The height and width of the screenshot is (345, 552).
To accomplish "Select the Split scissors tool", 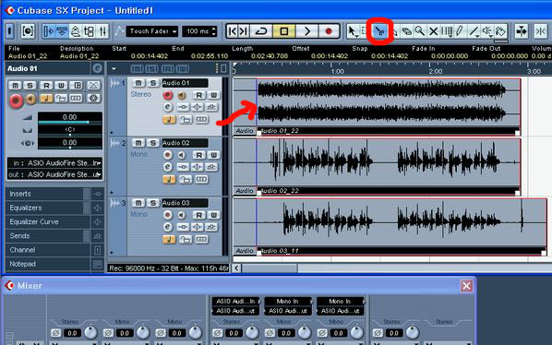I will [379, 31].
